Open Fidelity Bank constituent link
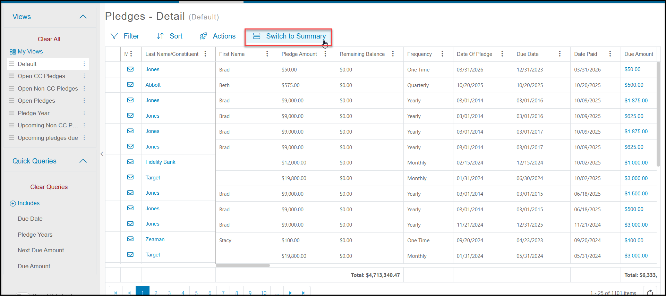This screenshot has width=666, height=296. [x=160, y=162]
